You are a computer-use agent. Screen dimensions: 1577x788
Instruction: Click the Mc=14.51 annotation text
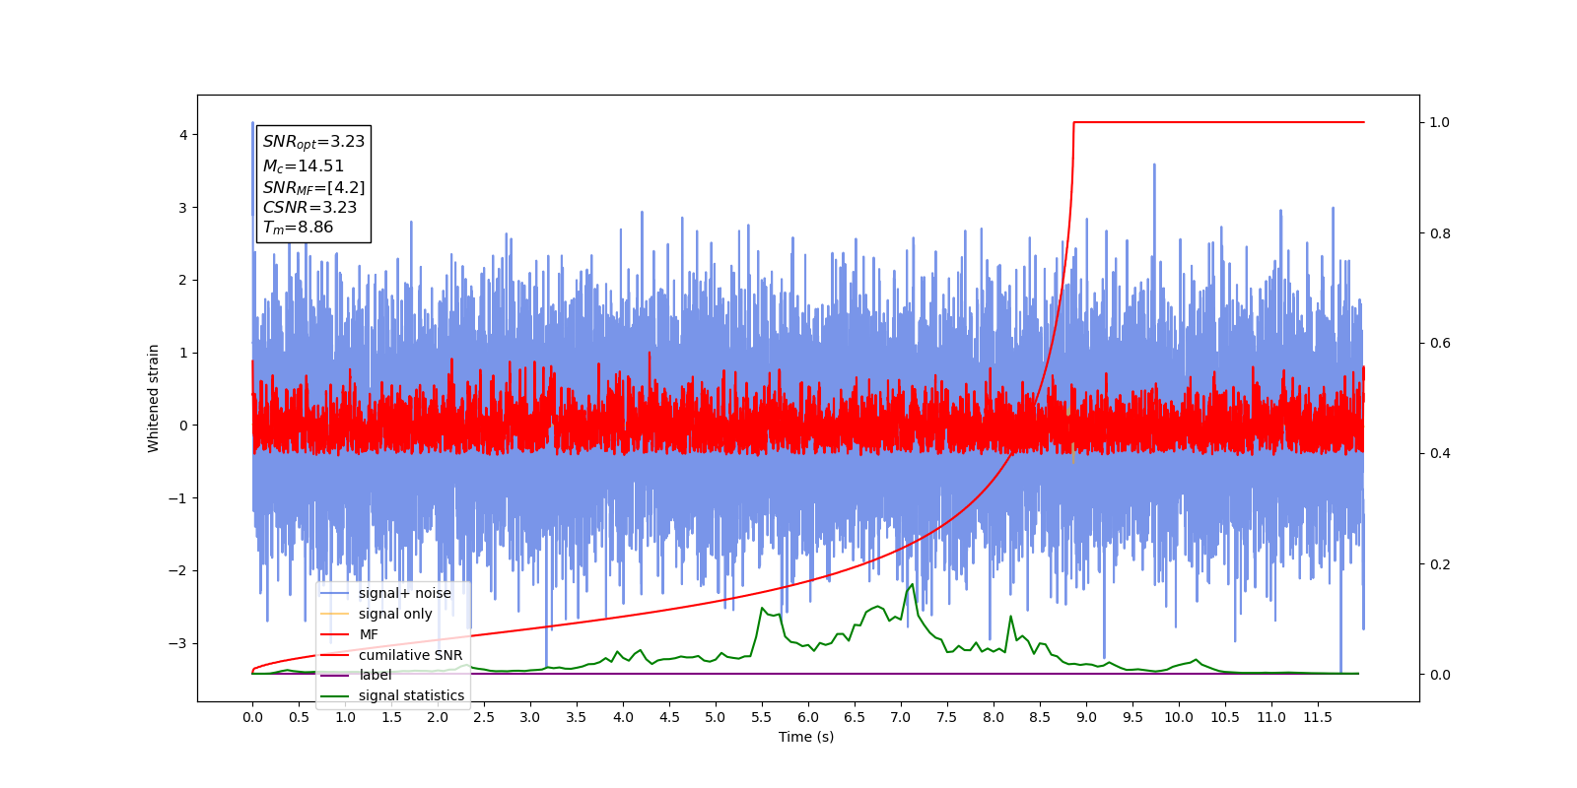coord(303,166)
